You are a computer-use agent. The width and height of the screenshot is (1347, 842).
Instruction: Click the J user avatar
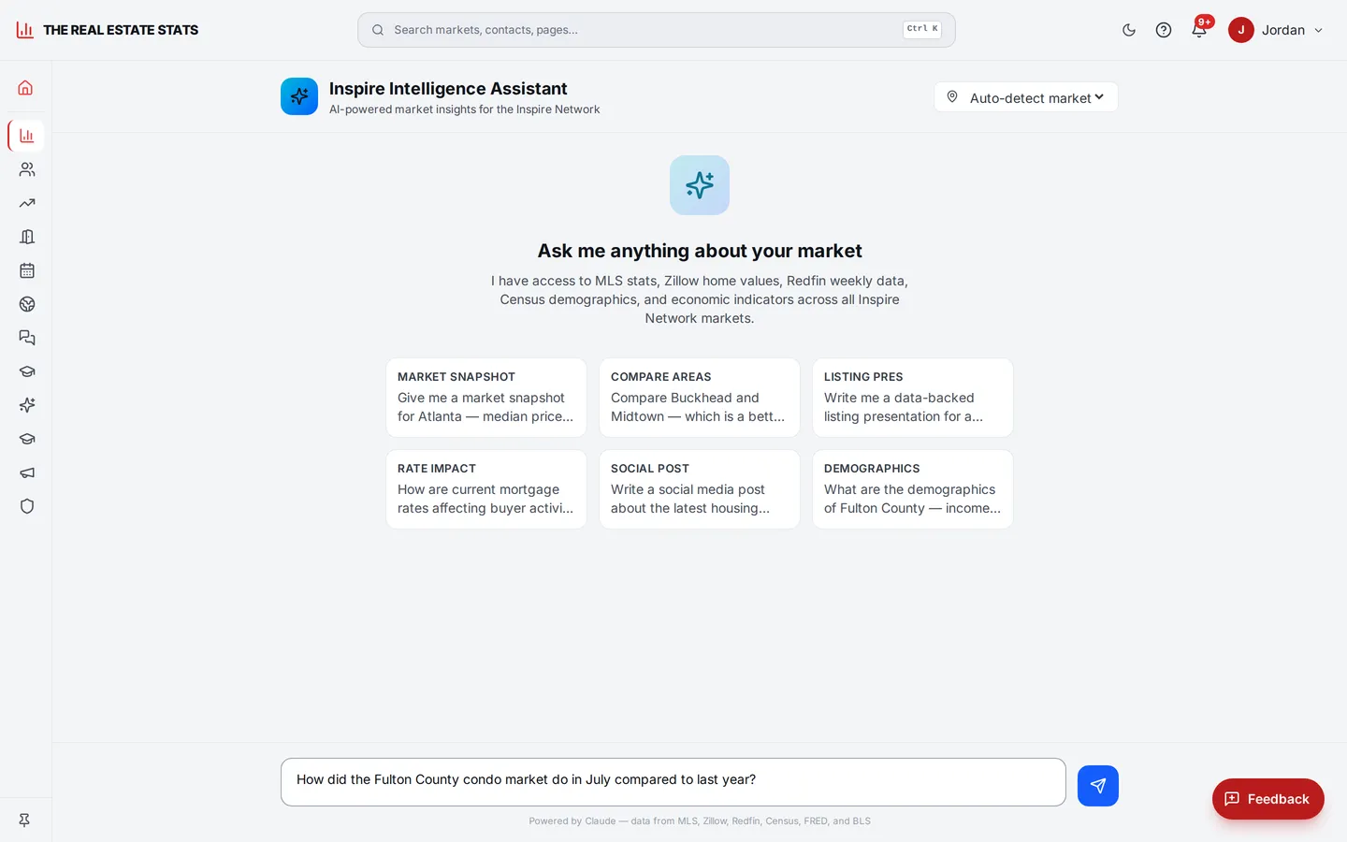coord(1241,30)
